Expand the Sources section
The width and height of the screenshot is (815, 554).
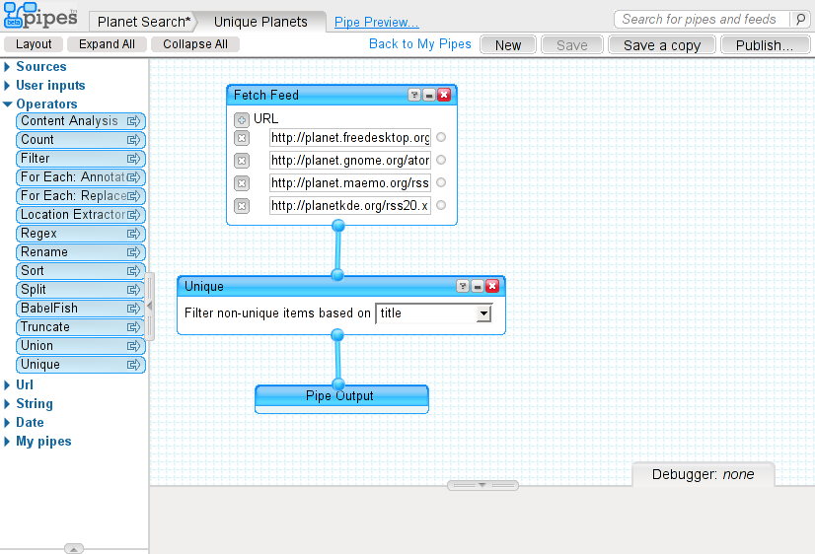7,67
